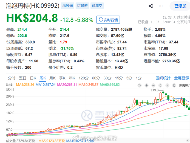Click the 已添加 button
Image resolution: width=190 pixels, height=143 pixels.
coord(180,6)
